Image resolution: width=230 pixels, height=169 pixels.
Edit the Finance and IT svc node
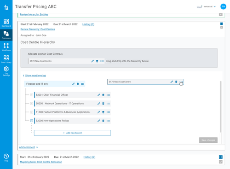73,84
